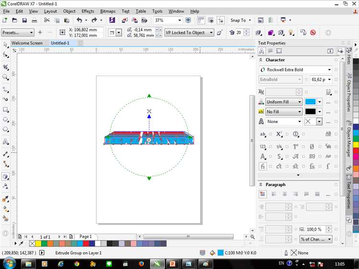
Task: Click the Undo arrow icon
Action: pos(79,20)
